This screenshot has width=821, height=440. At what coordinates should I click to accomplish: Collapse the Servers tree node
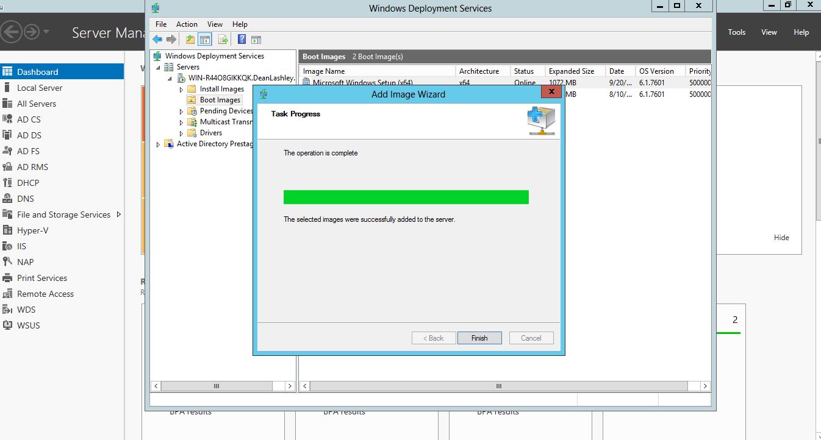coord(159,67)
